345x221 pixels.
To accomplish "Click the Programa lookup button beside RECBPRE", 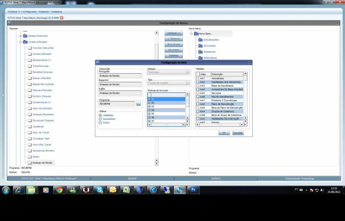I will coord(138,104).
